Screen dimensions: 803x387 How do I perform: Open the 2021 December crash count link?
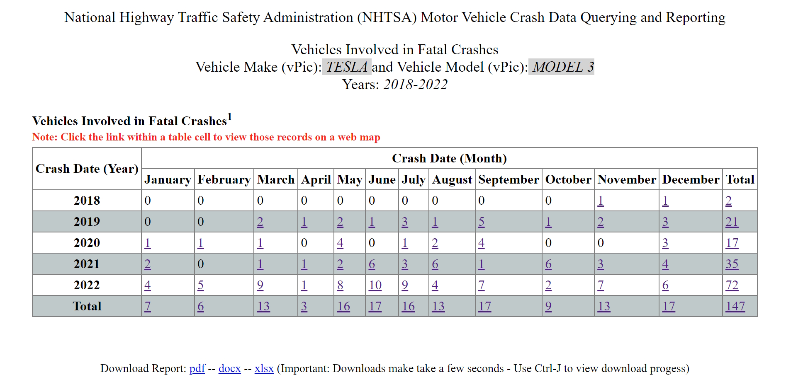(x=665, y=264)
